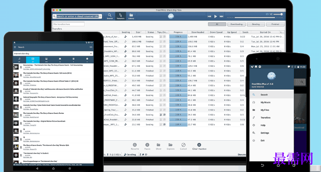Select the applications results tab on tablet

[60, 60]
